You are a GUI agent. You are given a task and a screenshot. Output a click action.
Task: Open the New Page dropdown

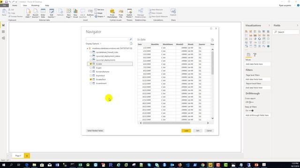[x=69, y=13]
